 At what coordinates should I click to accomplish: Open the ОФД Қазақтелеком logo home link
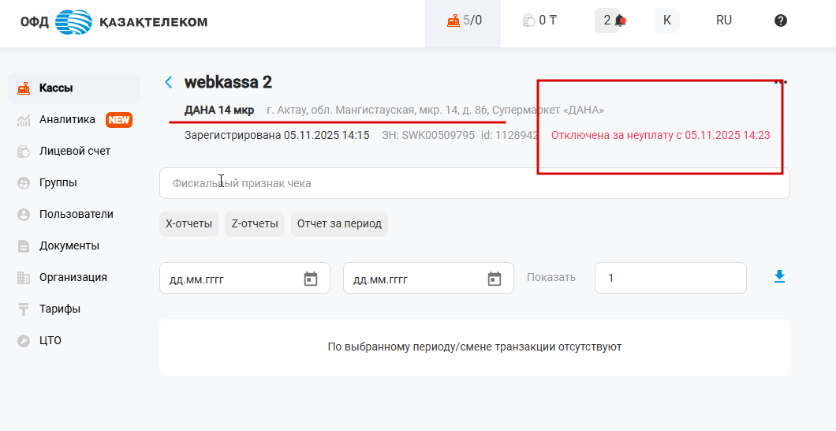pyautogui.click(x=114, y=22)
